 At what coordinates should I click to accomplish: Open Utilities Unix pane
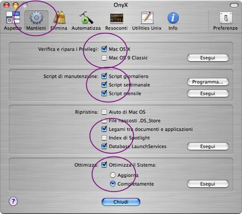(147, 21)
